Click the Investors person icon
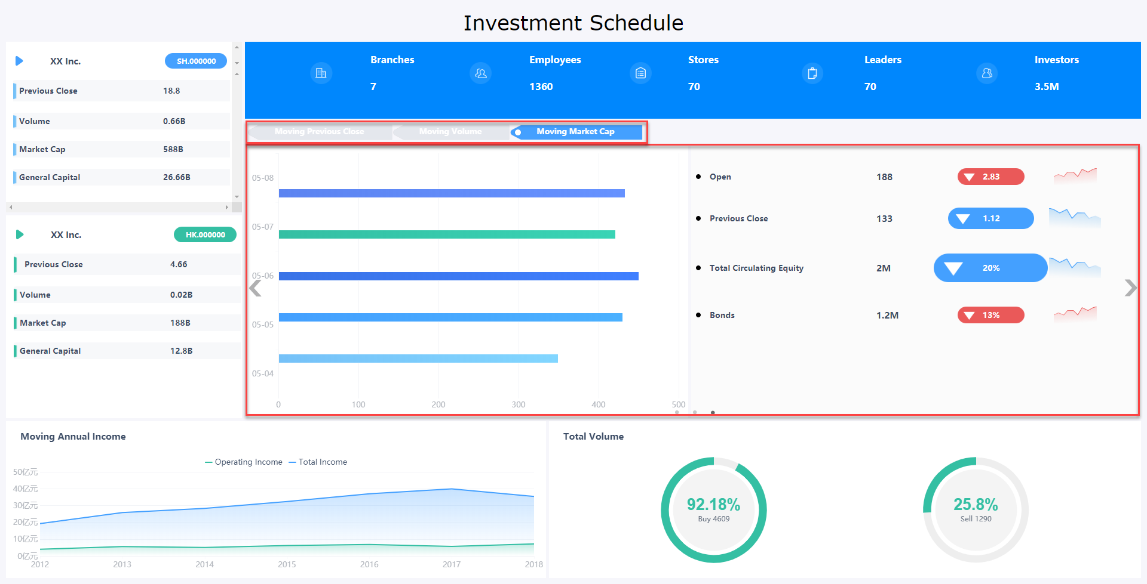This screenshot has height=584, width=1147. (987, 73)
